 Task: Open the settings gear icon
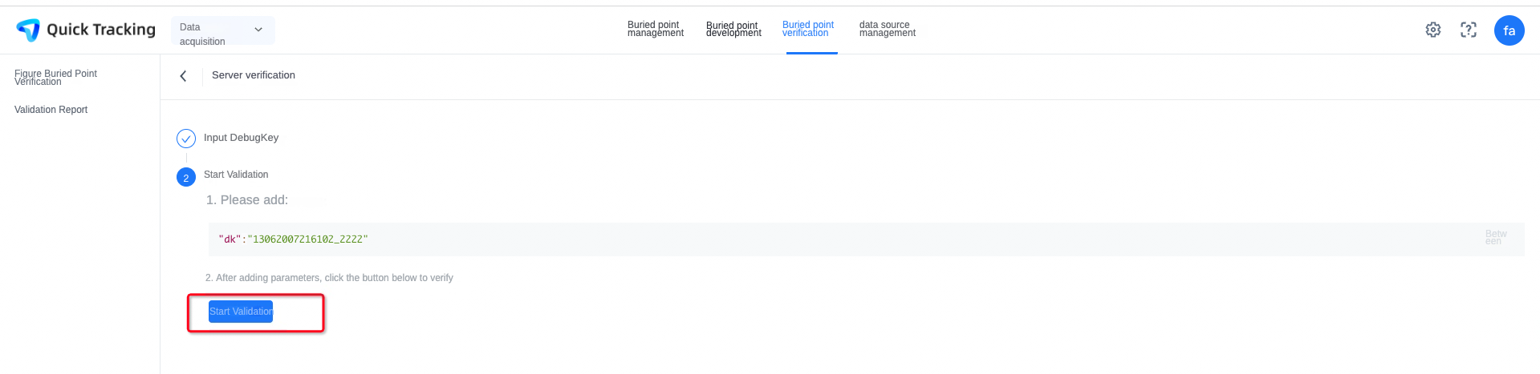(1433, 30)
